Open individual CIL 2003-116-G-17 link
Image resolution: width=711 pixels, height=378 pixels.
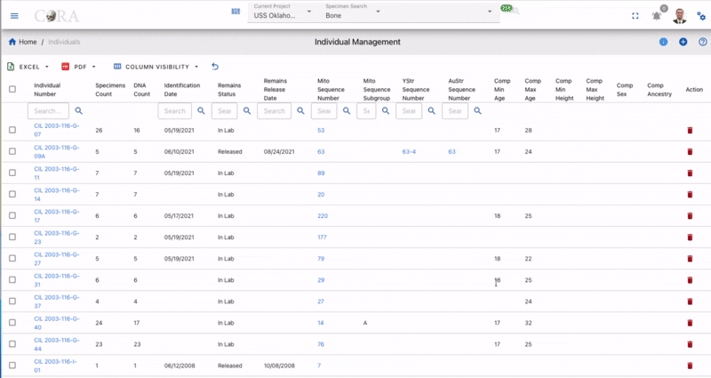pyautogui.click(x=56, y=216)
